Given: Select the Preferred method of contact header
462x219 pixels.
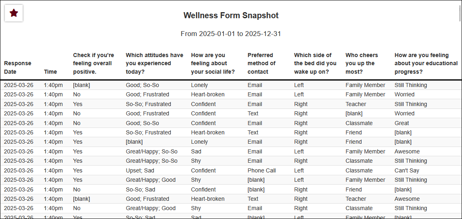Looking at the screenshot, I should [x=262, y=63].
